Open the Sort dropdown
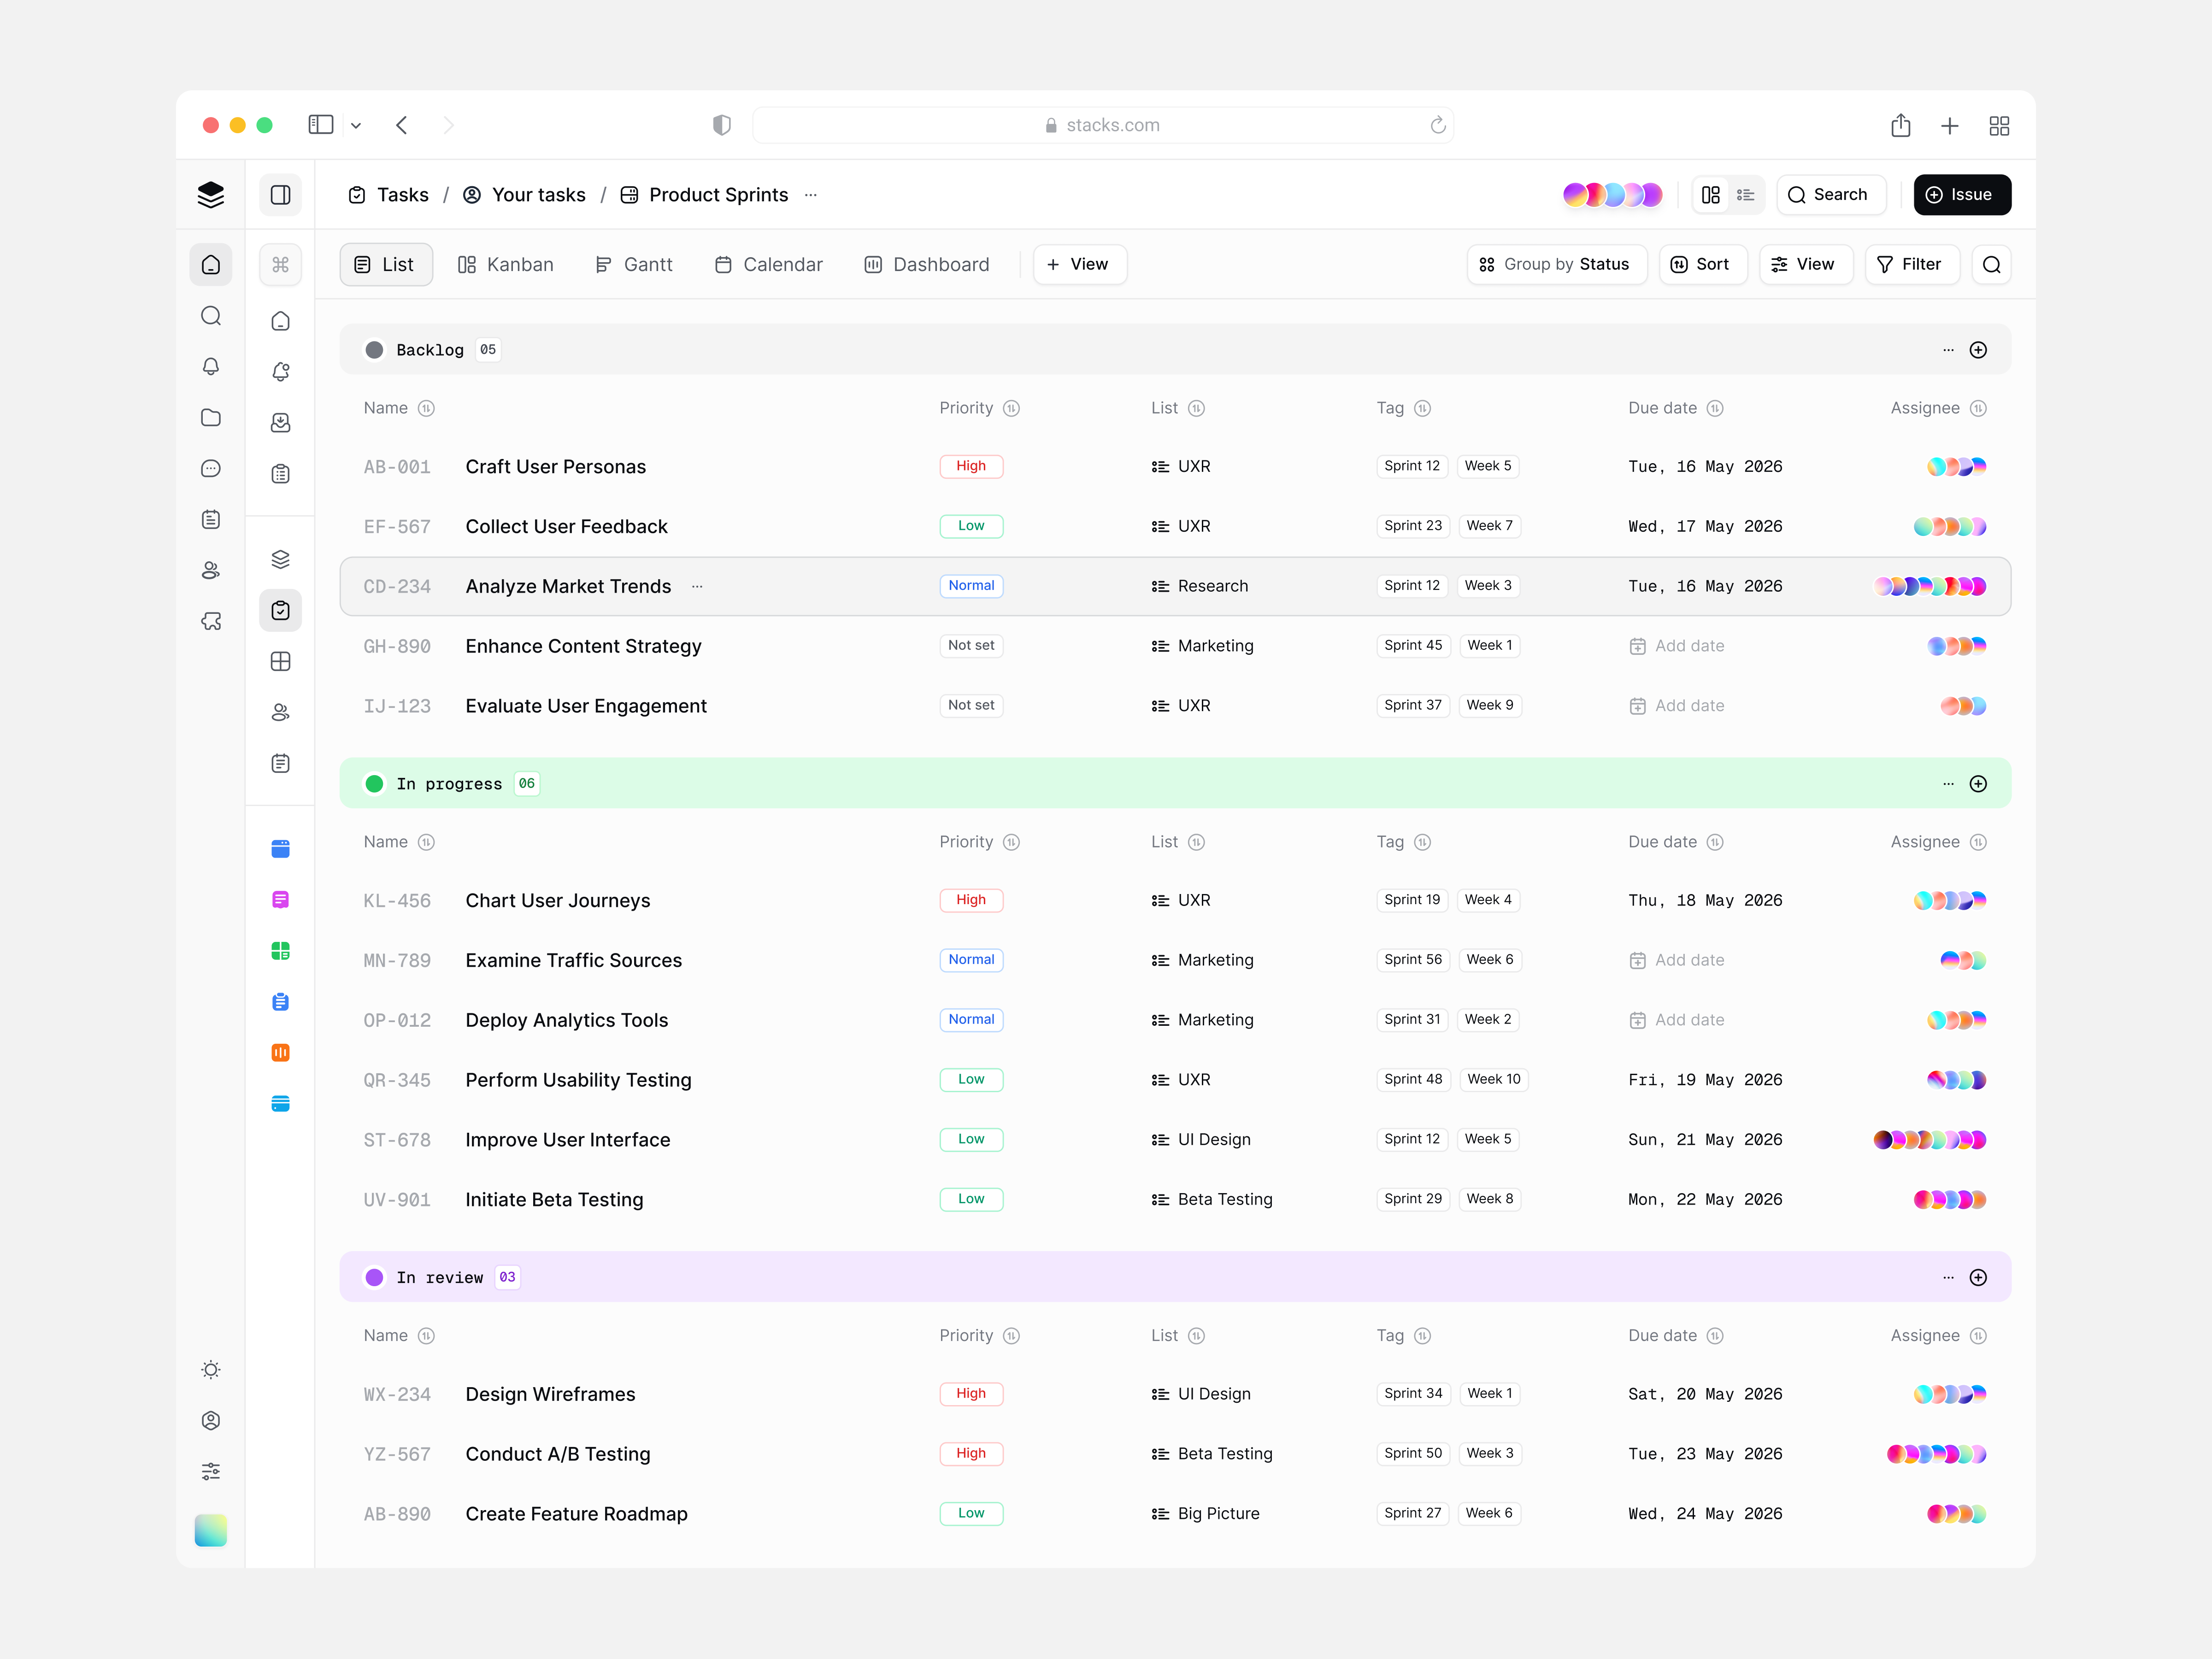 1701,265
